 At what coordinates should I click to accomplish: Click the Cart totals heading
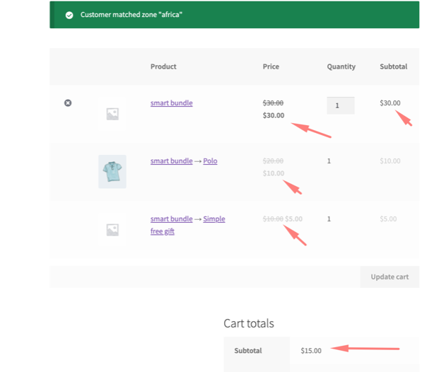(249, 323)
